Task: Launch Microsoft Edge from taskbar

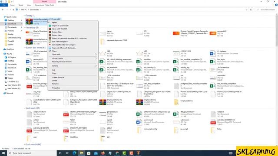Action: point(74,153)
